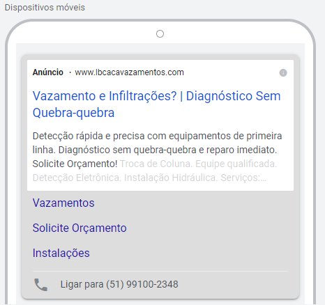Click 'Diagnóstico sem quebra-quebra e reparo' description line

click(x=146, y=150)
